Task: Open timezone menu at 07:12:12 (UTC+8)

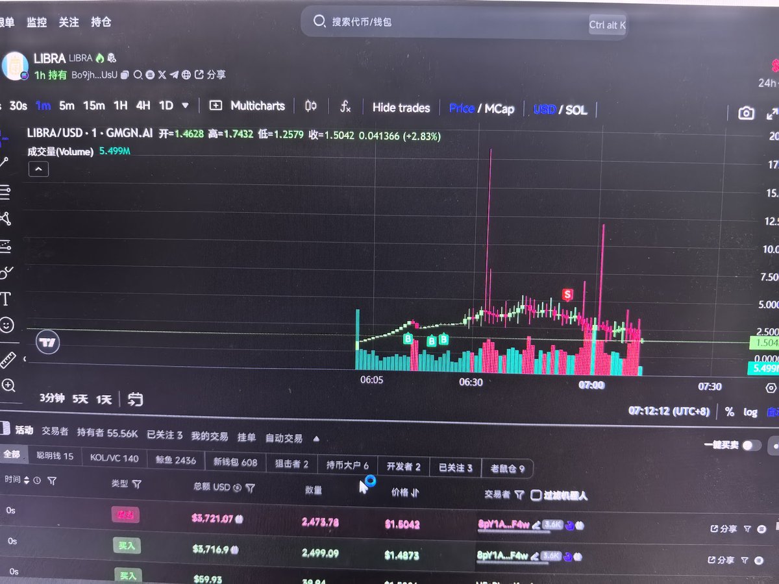Action: point(671,411)
